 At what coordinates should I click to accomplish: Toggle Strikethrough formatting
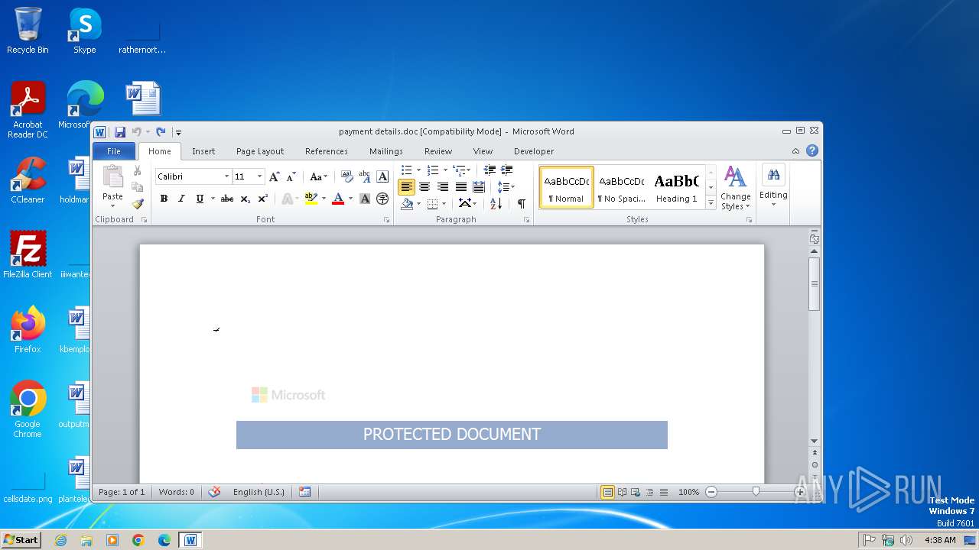(x=227, y=199)
